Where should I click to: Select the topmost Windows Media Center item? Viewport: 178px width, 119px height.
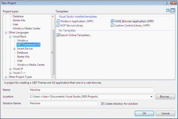[x=27, y=28]
